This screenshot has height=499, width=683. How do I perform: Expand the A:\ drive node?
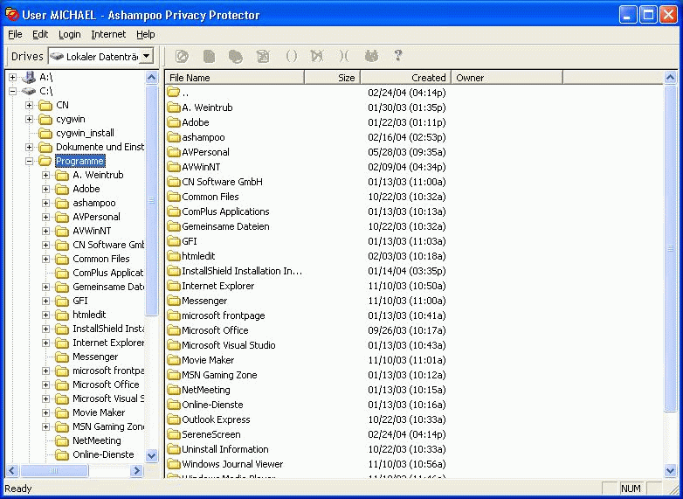[12, 78]
